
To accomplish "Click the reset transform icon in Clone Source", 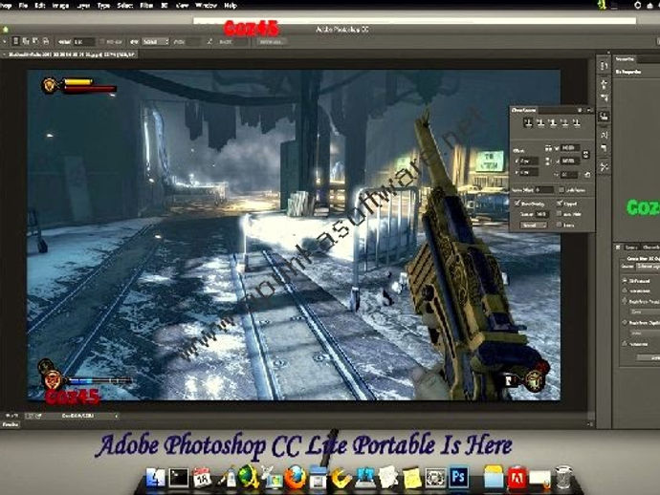I will (587, 175).
